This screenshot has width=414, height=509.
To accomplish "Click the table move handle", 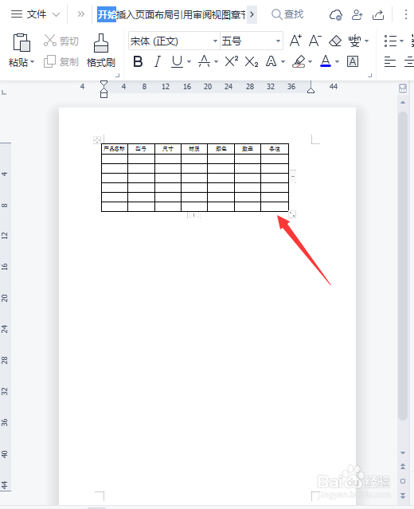I will (x=97, y=140).
